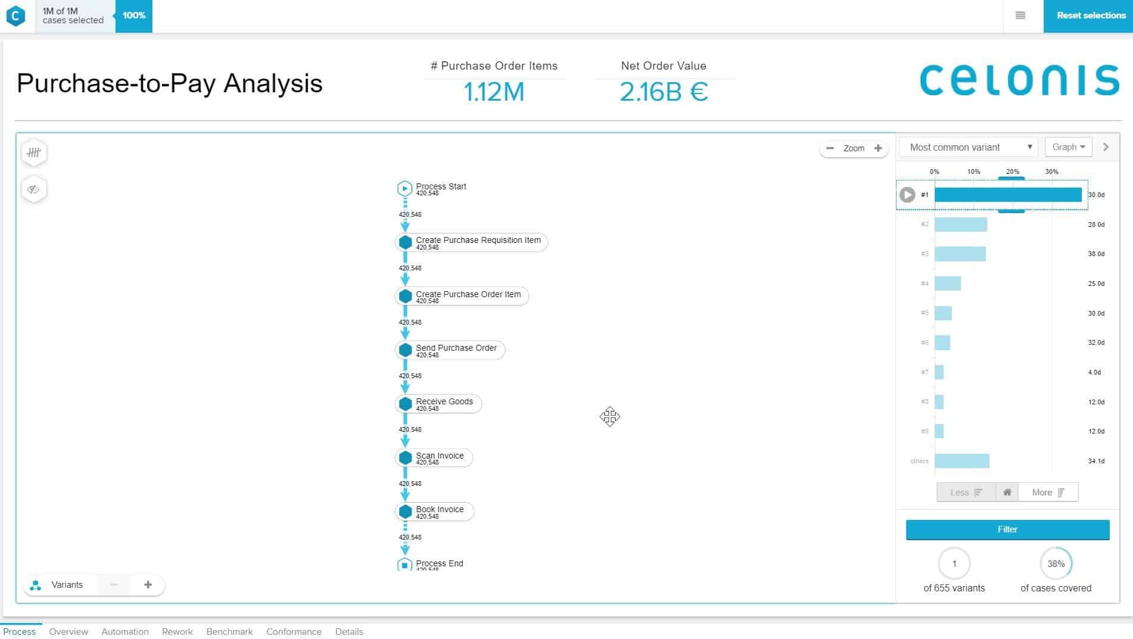Viewport: 1133px width, 639px height.
Task: Select the variant #7 bar
Action: coord(939,372)
